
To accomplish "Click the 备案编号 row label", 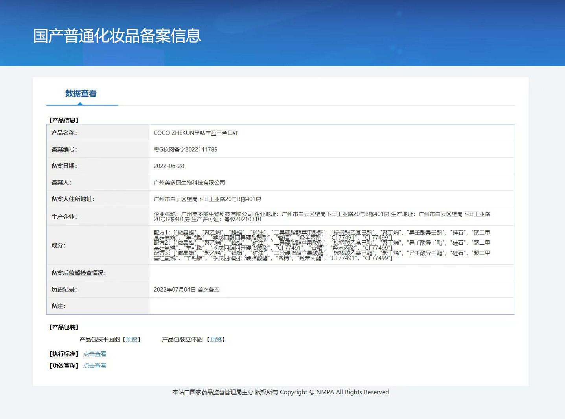I will click(x=64, y=150).
